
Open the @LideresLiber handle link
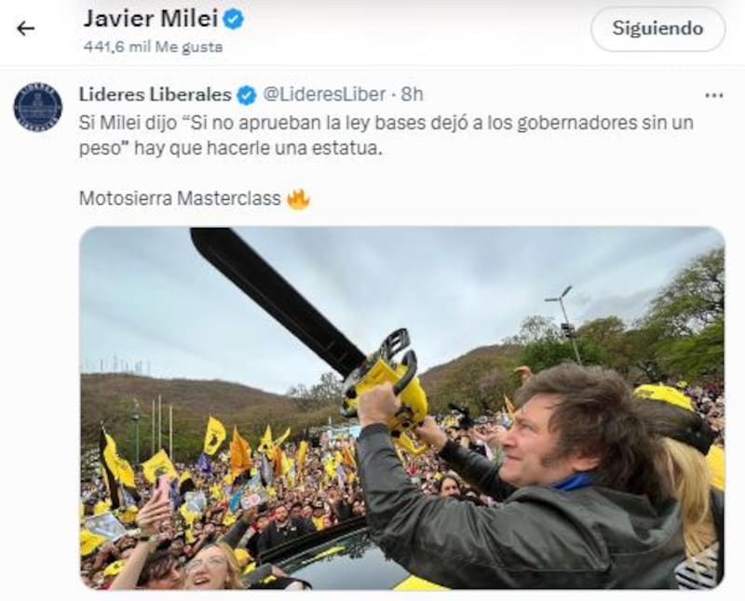coord(324,95)
